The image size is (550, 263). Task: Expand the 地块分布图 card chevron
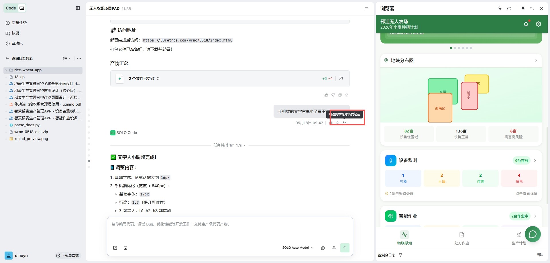pyautogui.click(x=536, y=60)
